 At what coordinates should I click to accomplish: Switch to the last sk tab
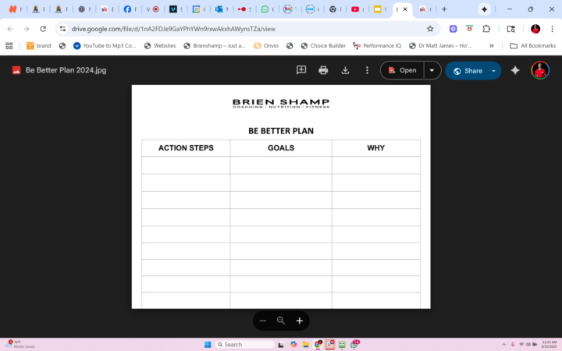pyautogui.click(x=425, y=9)
